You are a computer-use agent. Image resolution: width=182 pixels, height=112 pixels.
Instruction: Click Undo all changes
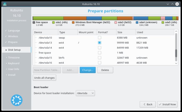[44, 78]
